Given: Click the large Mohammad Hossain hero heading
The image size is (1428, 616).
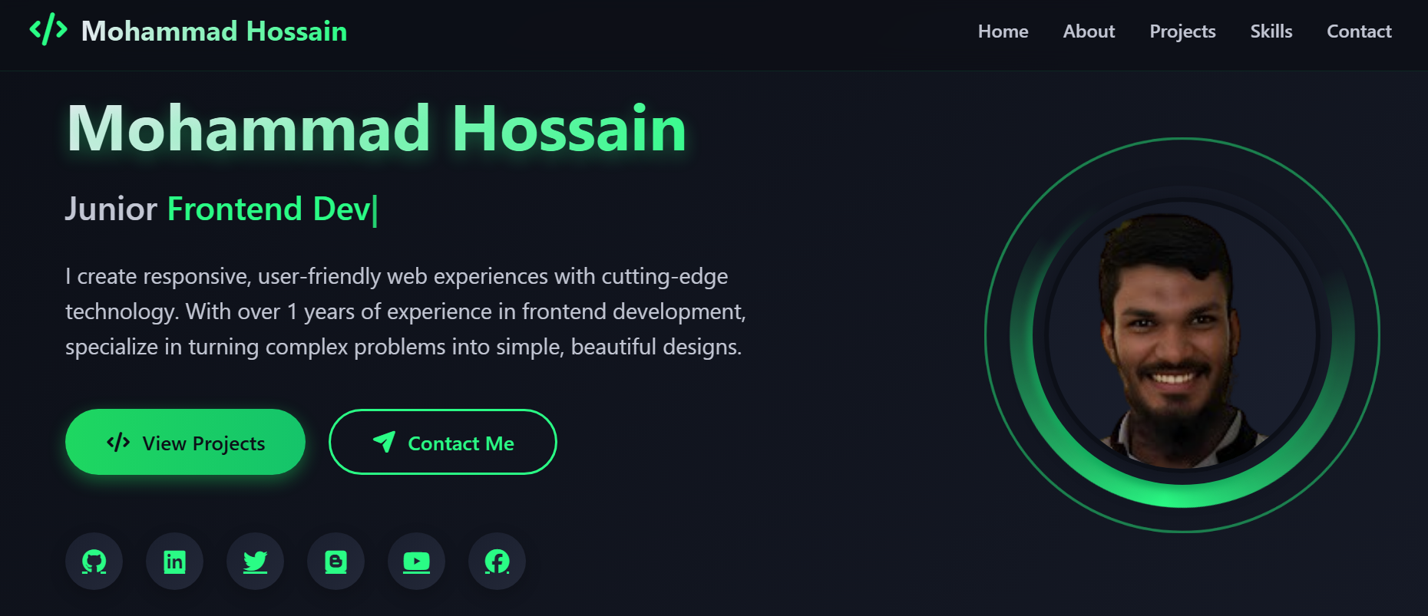Looking at the screenshot, I should point(376,129).
